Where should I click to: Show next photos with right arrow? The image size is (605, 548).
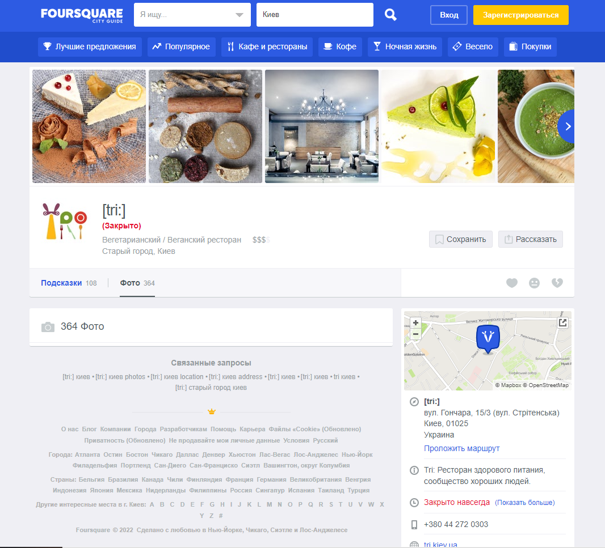click(567, 126)
